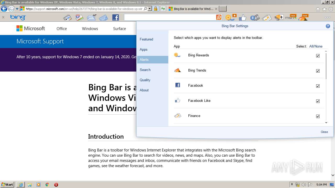Show hidden tray icons arrow
This screenshot has width=335, height=188.
(x=292, y=185)
